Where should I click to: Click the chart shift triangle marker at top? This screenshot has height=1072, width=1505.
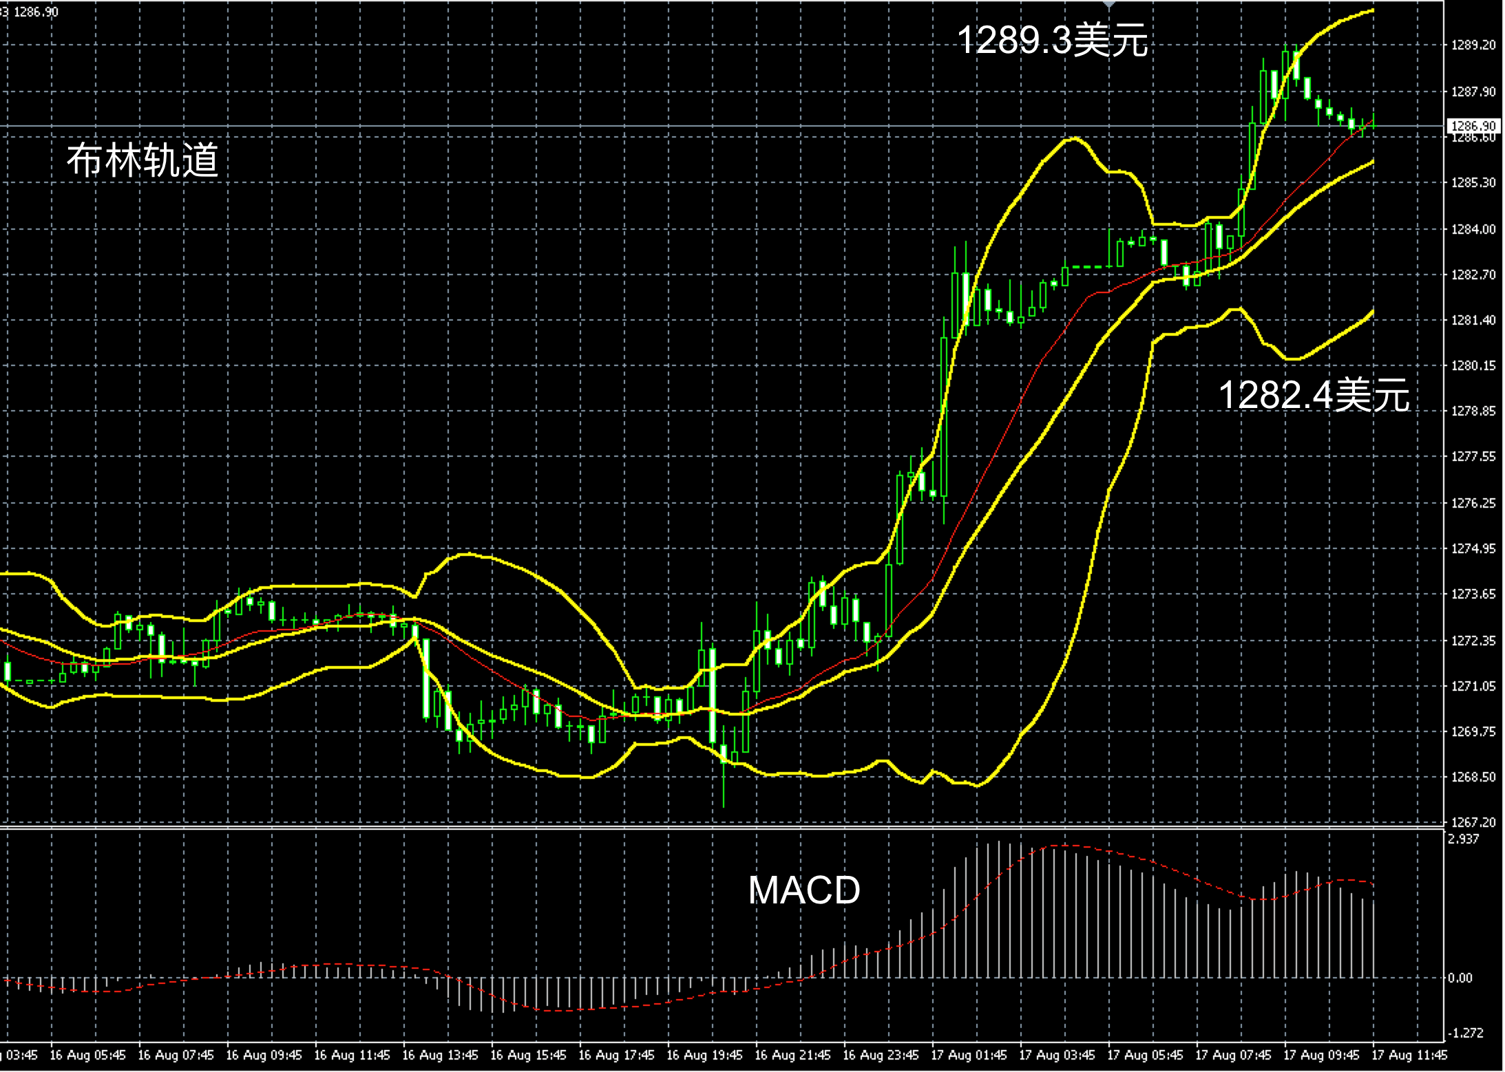click(x=1109, y=5)
